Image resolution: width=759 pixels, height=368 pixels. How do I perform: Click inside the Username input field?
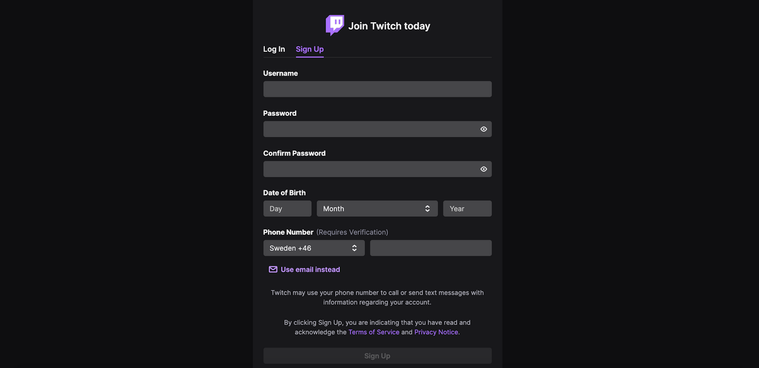tap(377, 89)
